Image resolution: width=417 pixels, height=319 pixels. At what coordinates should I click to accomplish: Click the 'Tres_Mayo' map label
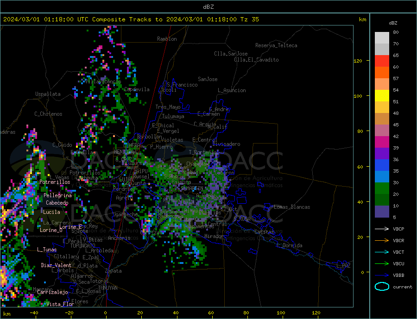pyautogui.click(x=168, y=107)
